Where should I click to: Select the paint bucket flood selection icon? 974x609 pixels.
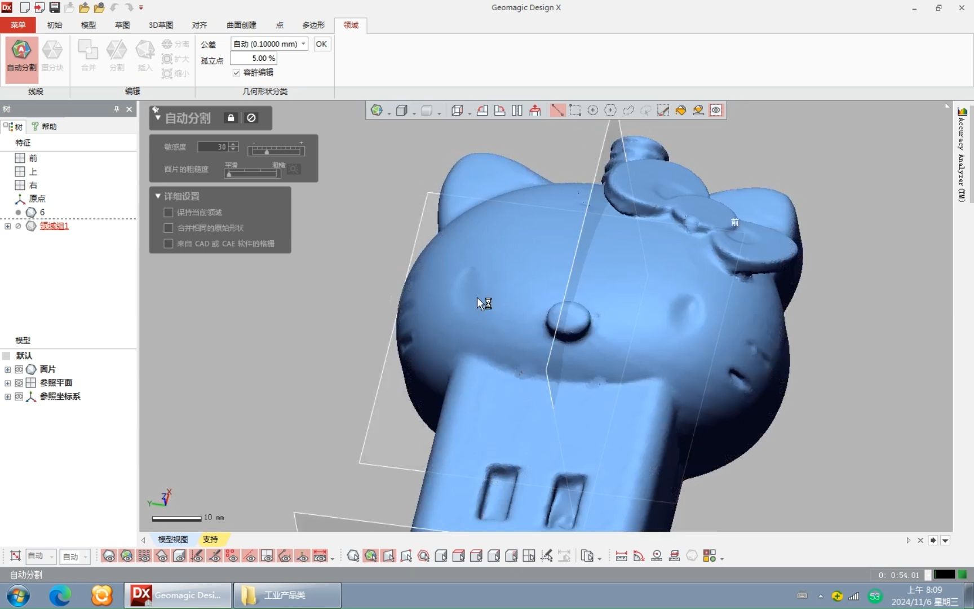click(681, 111)
